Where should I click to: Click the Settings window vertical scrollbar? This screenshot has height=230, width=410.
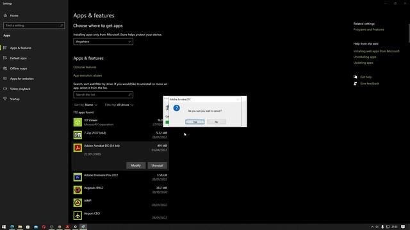409,33
